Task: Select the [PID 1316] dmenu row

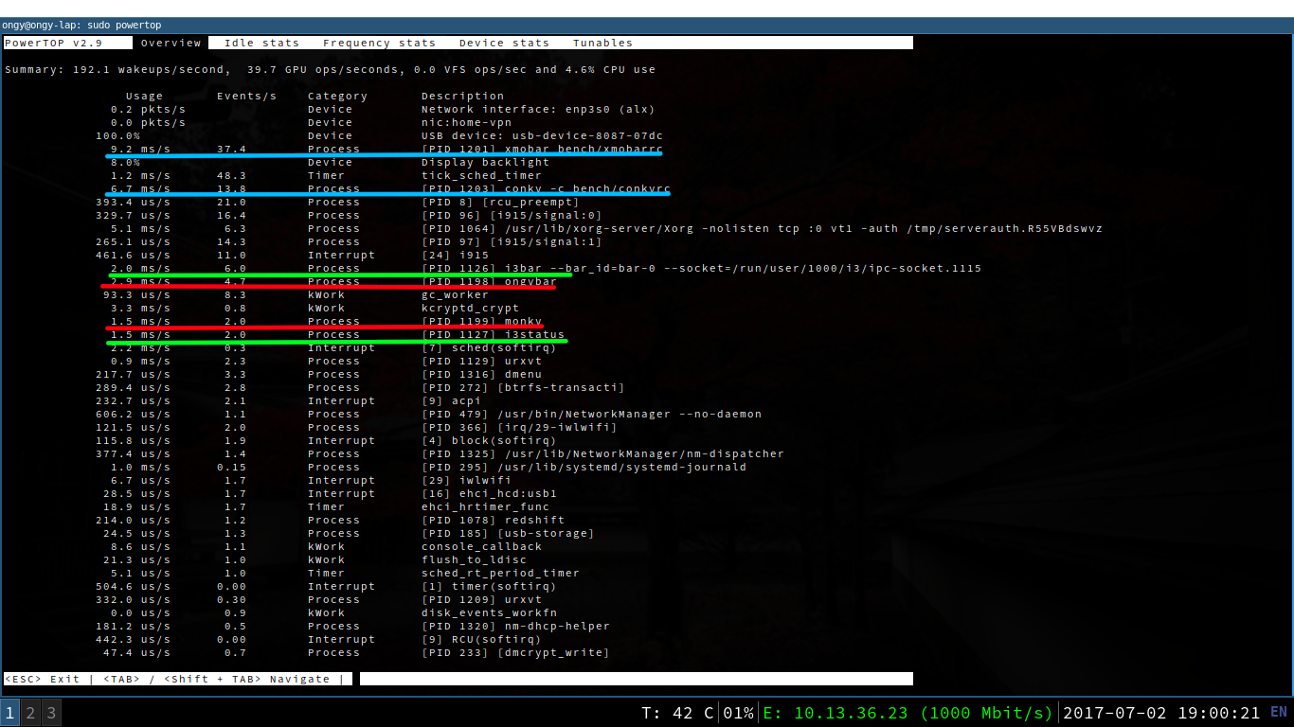Action: [x=318, y=374]
